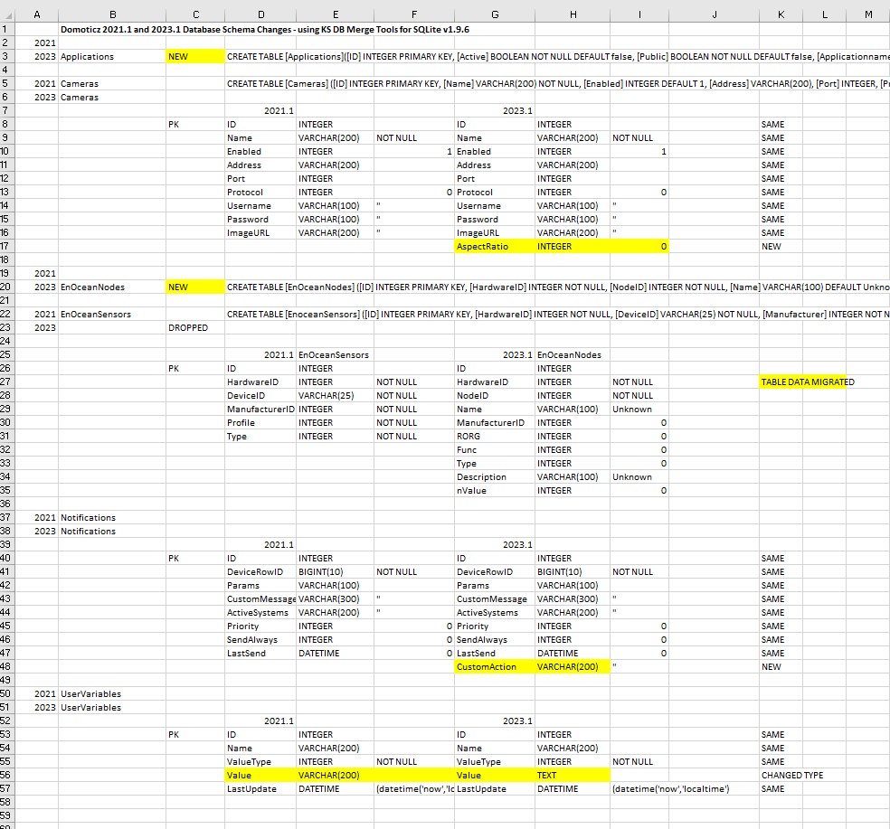This screenshot has height=829, width=890.
Task: Click the 2021.1 ManufacturerID cell in row 29
Action: [x=260, y=410]
